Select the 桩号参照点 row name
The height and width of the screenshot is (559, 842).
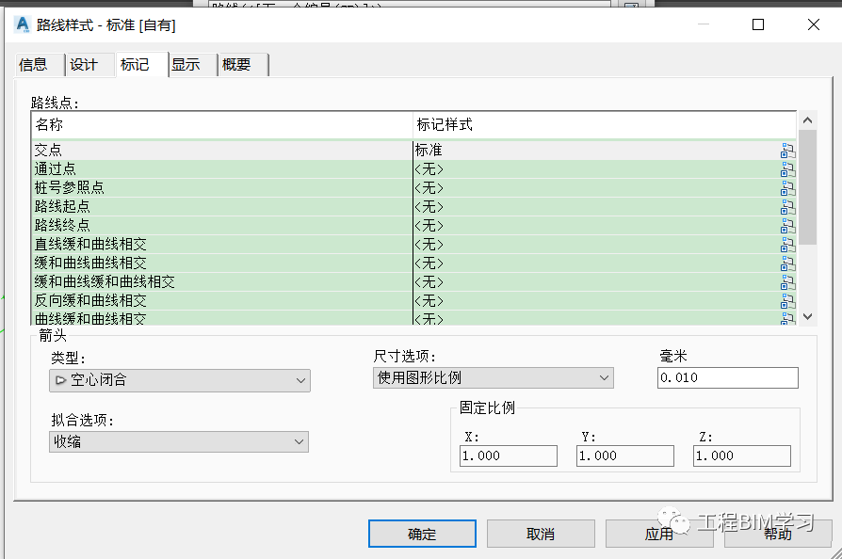coord(69,188)
